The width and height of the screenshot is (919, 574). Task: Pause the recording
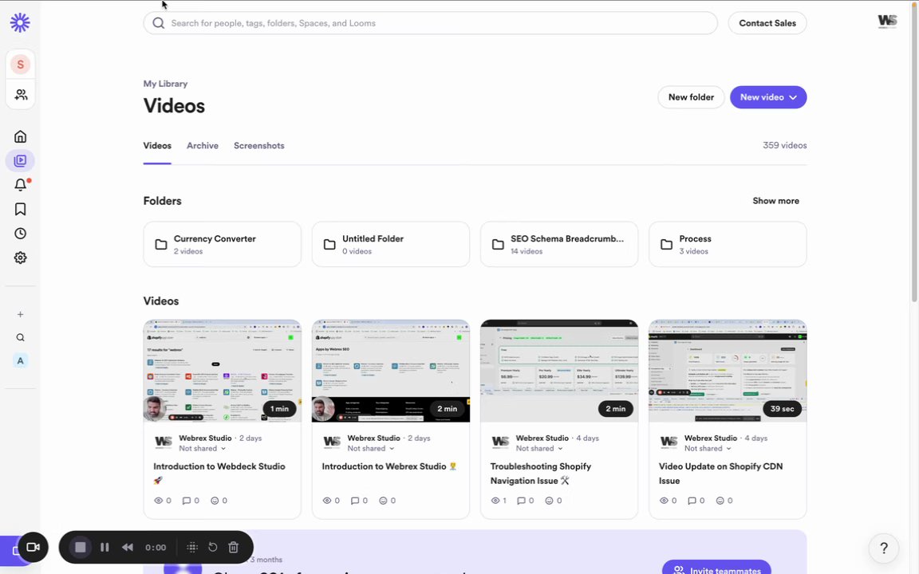[105, 547]
